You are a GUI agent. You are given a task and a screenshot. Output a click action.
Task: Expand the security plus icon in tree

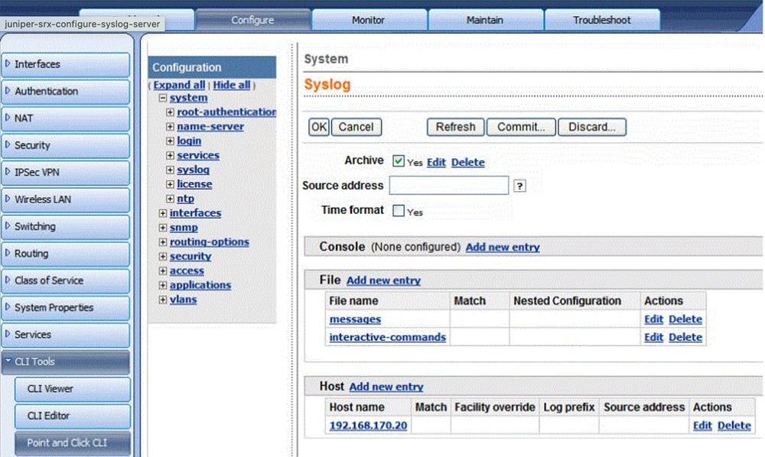pyautogui.click(x=163, y=257)
